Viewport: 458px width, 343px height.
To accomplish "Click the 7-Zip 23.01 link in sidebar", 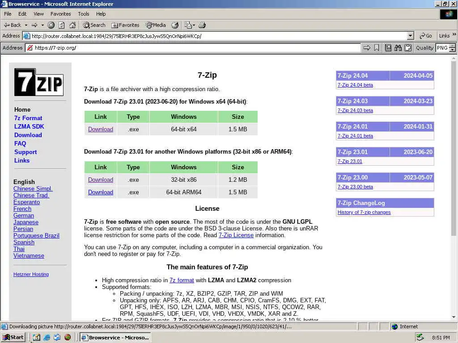I will click(x=350, y=161).
